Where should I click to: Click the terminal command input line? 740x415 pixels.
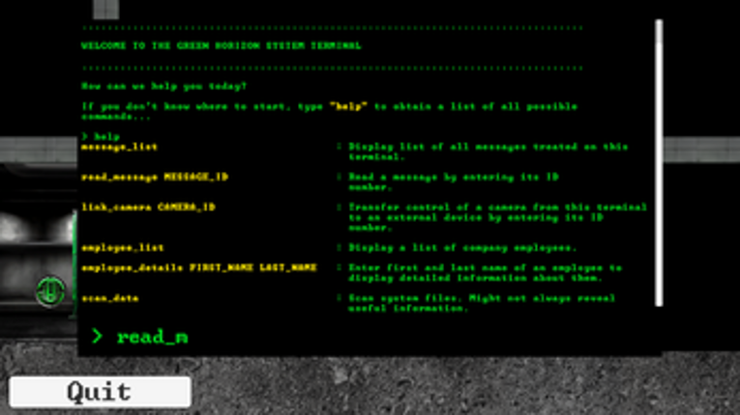[369, 336]
